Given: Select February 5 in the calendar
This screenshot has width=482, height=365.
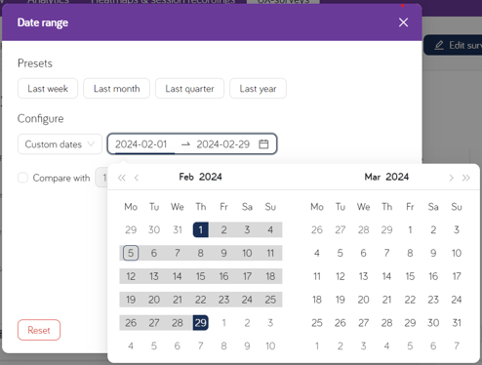Looking at the screenshot, I should tap(131, 253).
